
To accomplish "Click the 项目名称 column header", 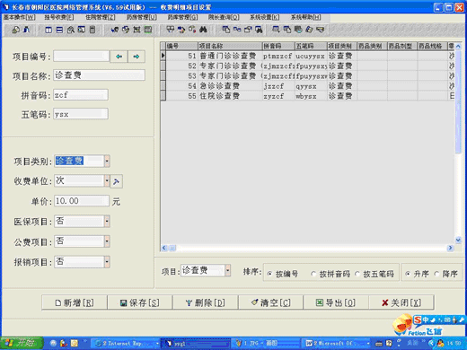I will point(230,46).
